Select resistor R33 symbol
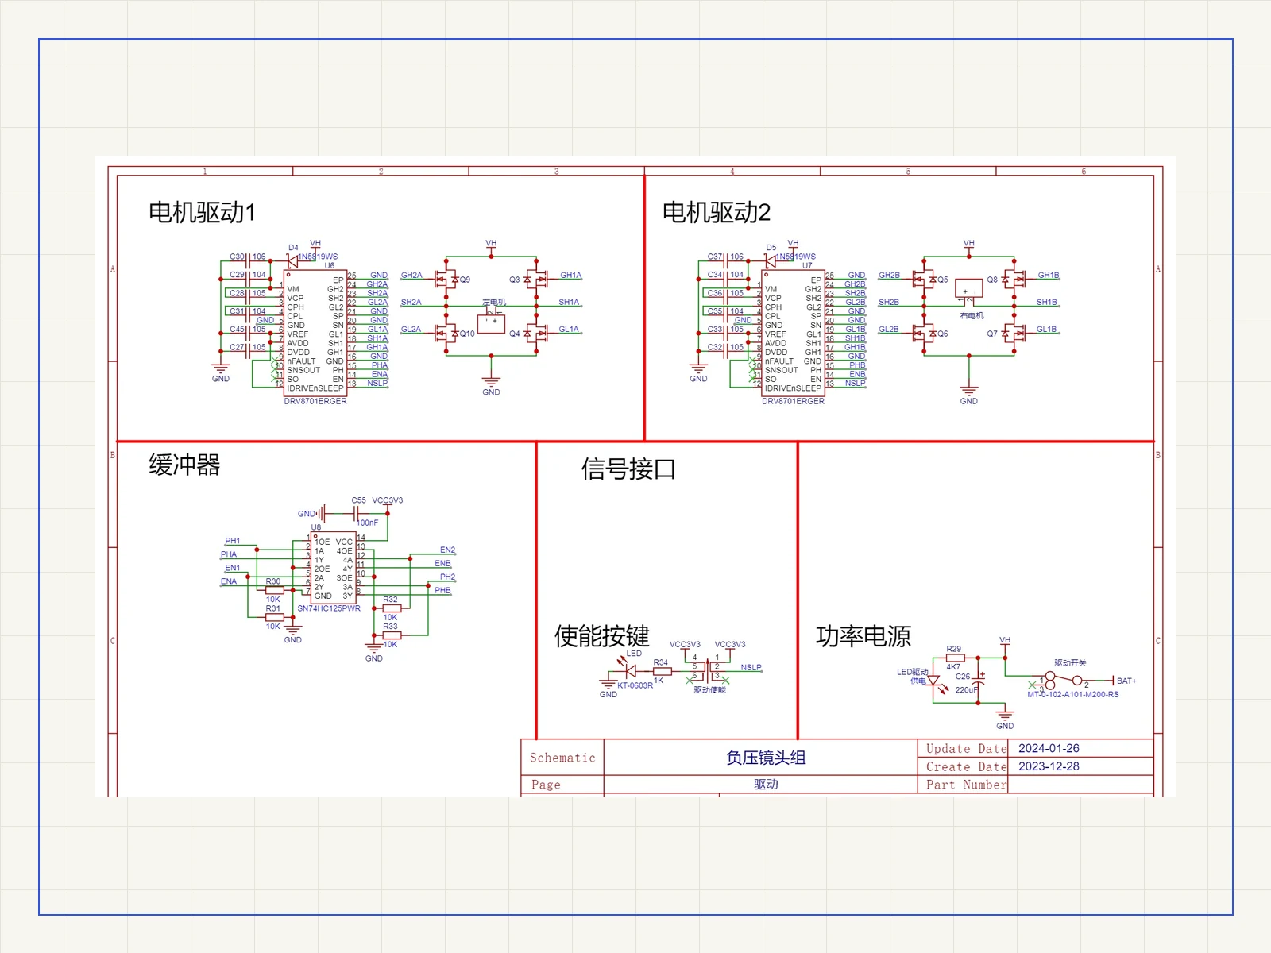Screen dimensions: 1271x953 (392, 635)
